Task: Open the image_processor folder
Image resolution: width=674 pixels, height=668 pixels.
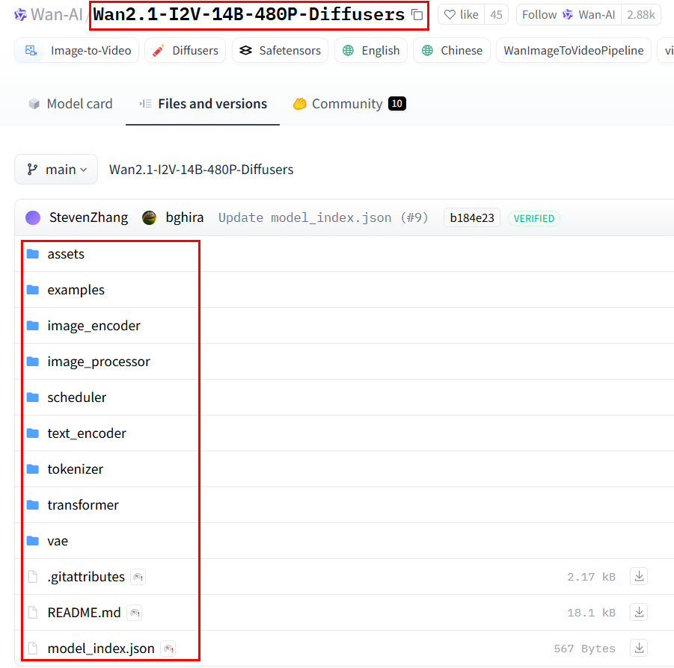Action: point(99,362)
